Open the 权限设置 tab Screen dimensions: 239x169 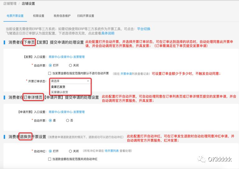39,16
